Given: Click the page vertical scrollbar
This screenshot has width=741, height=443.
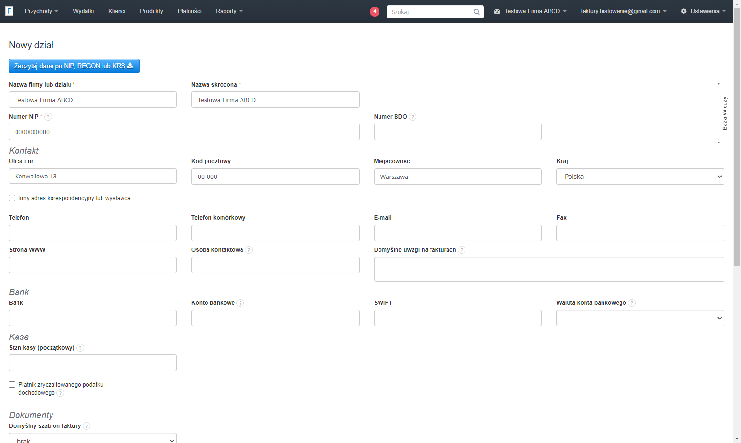Looking at the screenshot, I should coord(737,136).
